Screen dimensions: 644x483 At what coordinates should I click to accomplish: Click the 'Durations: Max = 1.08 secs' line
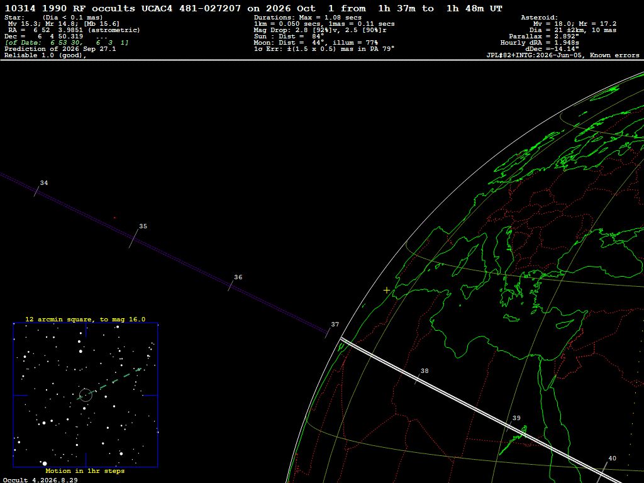click(308, 17)
